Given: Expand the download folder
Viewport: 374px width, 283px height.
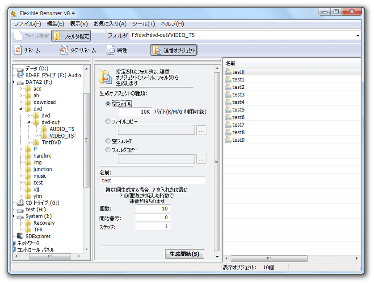Looking at the screenshot, I should pos(21,102).
